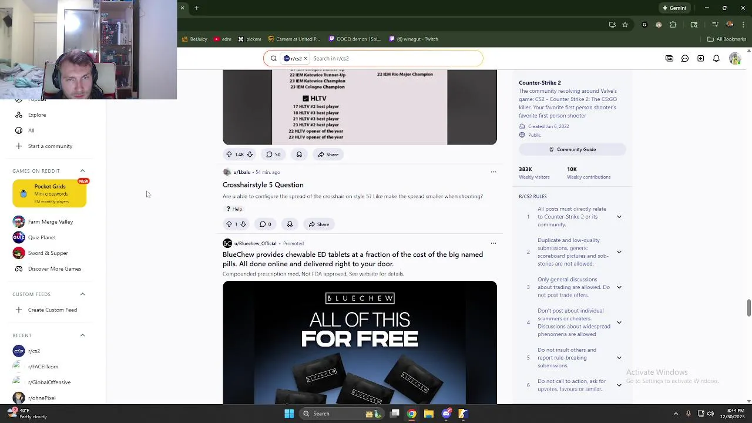Open BetJuicy bookmark
Viewport: 752px width, 423px height.
click(x=194, y=39)
